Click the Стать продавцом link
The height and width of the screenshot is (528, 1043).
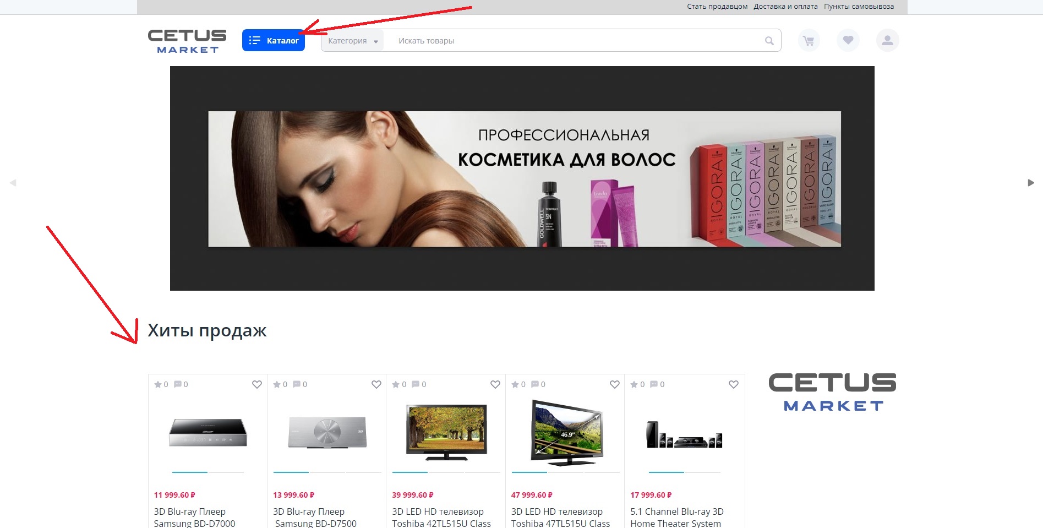717,7
